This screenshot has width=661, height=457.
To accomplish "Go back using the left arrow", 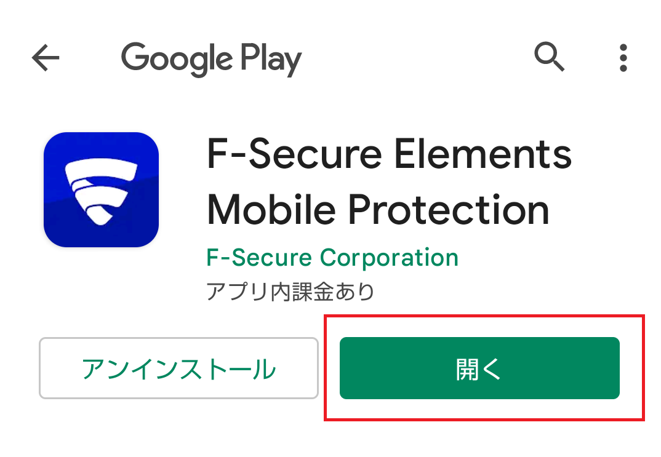I will [46, 58].
